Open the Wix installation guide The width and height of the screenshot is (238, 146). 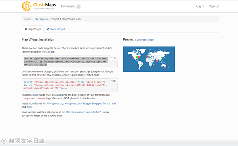[114, 104]
